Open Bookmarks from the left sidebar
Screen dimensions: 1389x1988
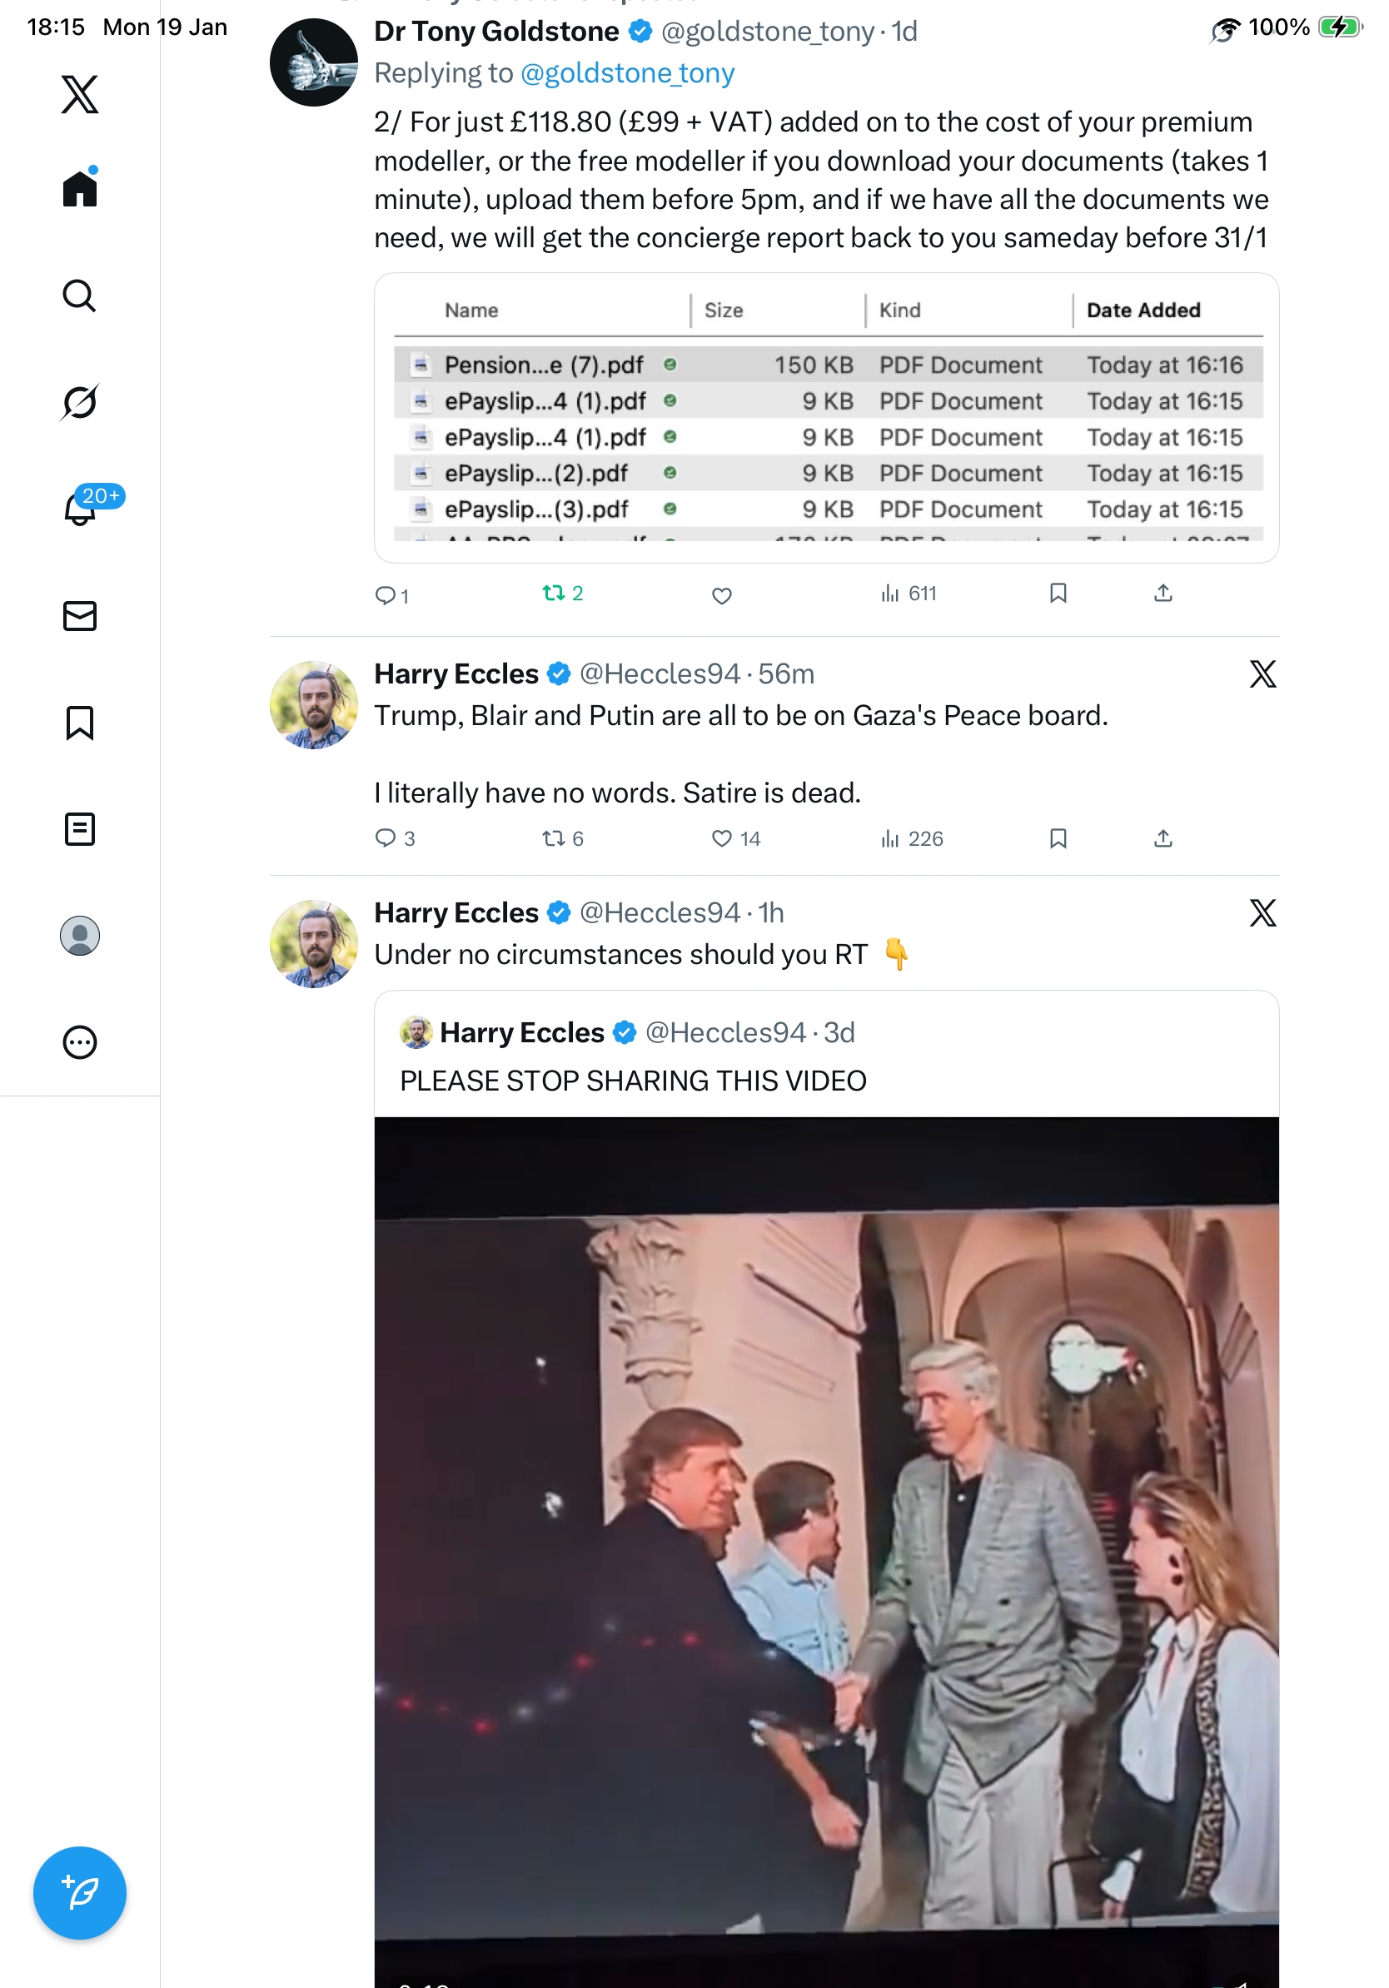[x=80, y=722]
